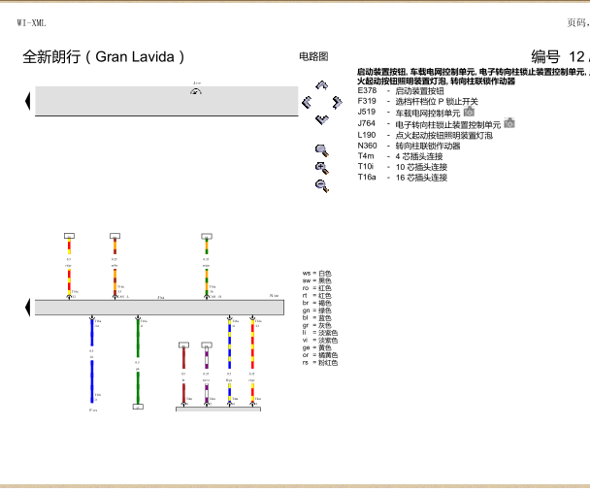The height and width of the screenshot is (492, 590).
Task: Select legend entry L190 点火起动按钮照明装置灯泡
Action: pyautogui.click(x=425, y=135)
